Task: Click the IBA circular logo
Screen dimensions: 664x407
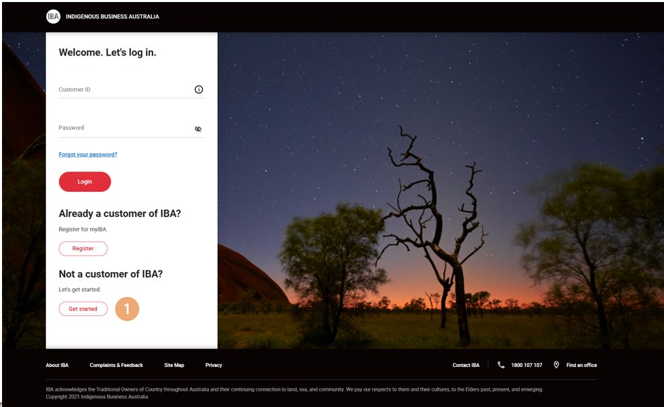Action: pyautogui.click(x=53, y=16)
